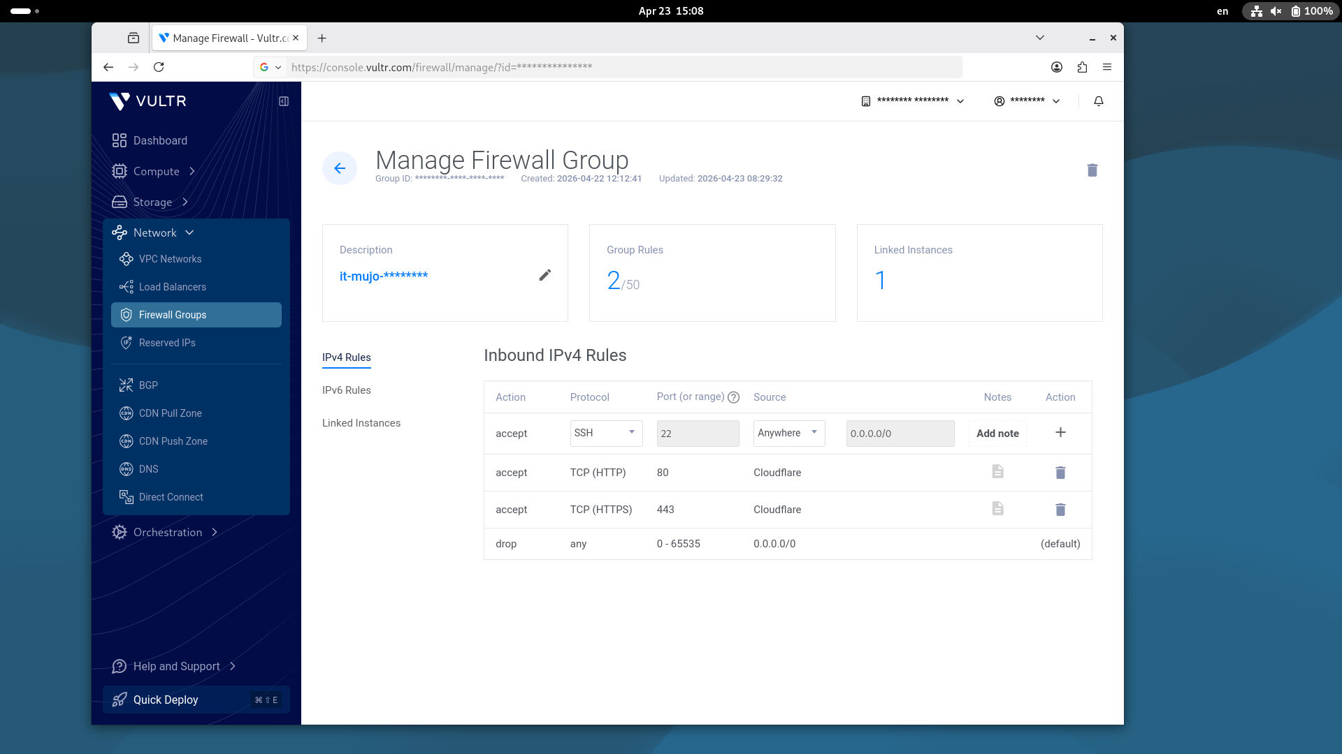Collapse the Network menu
This screenshot has height=754, width=1342.
[152, 232]
